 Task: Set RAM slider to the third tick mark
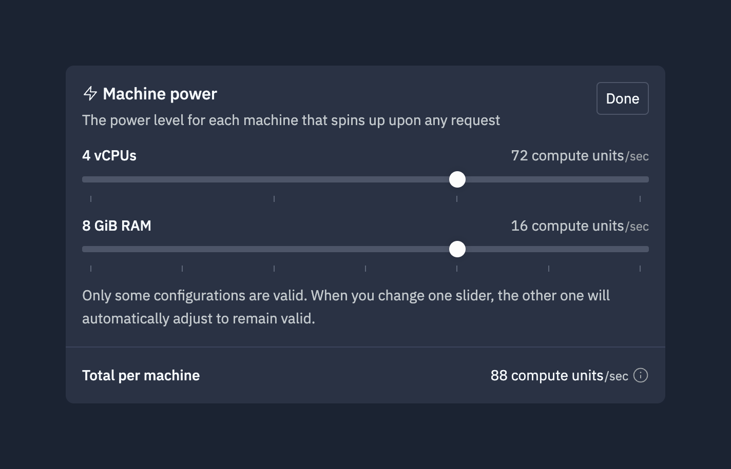274,249
